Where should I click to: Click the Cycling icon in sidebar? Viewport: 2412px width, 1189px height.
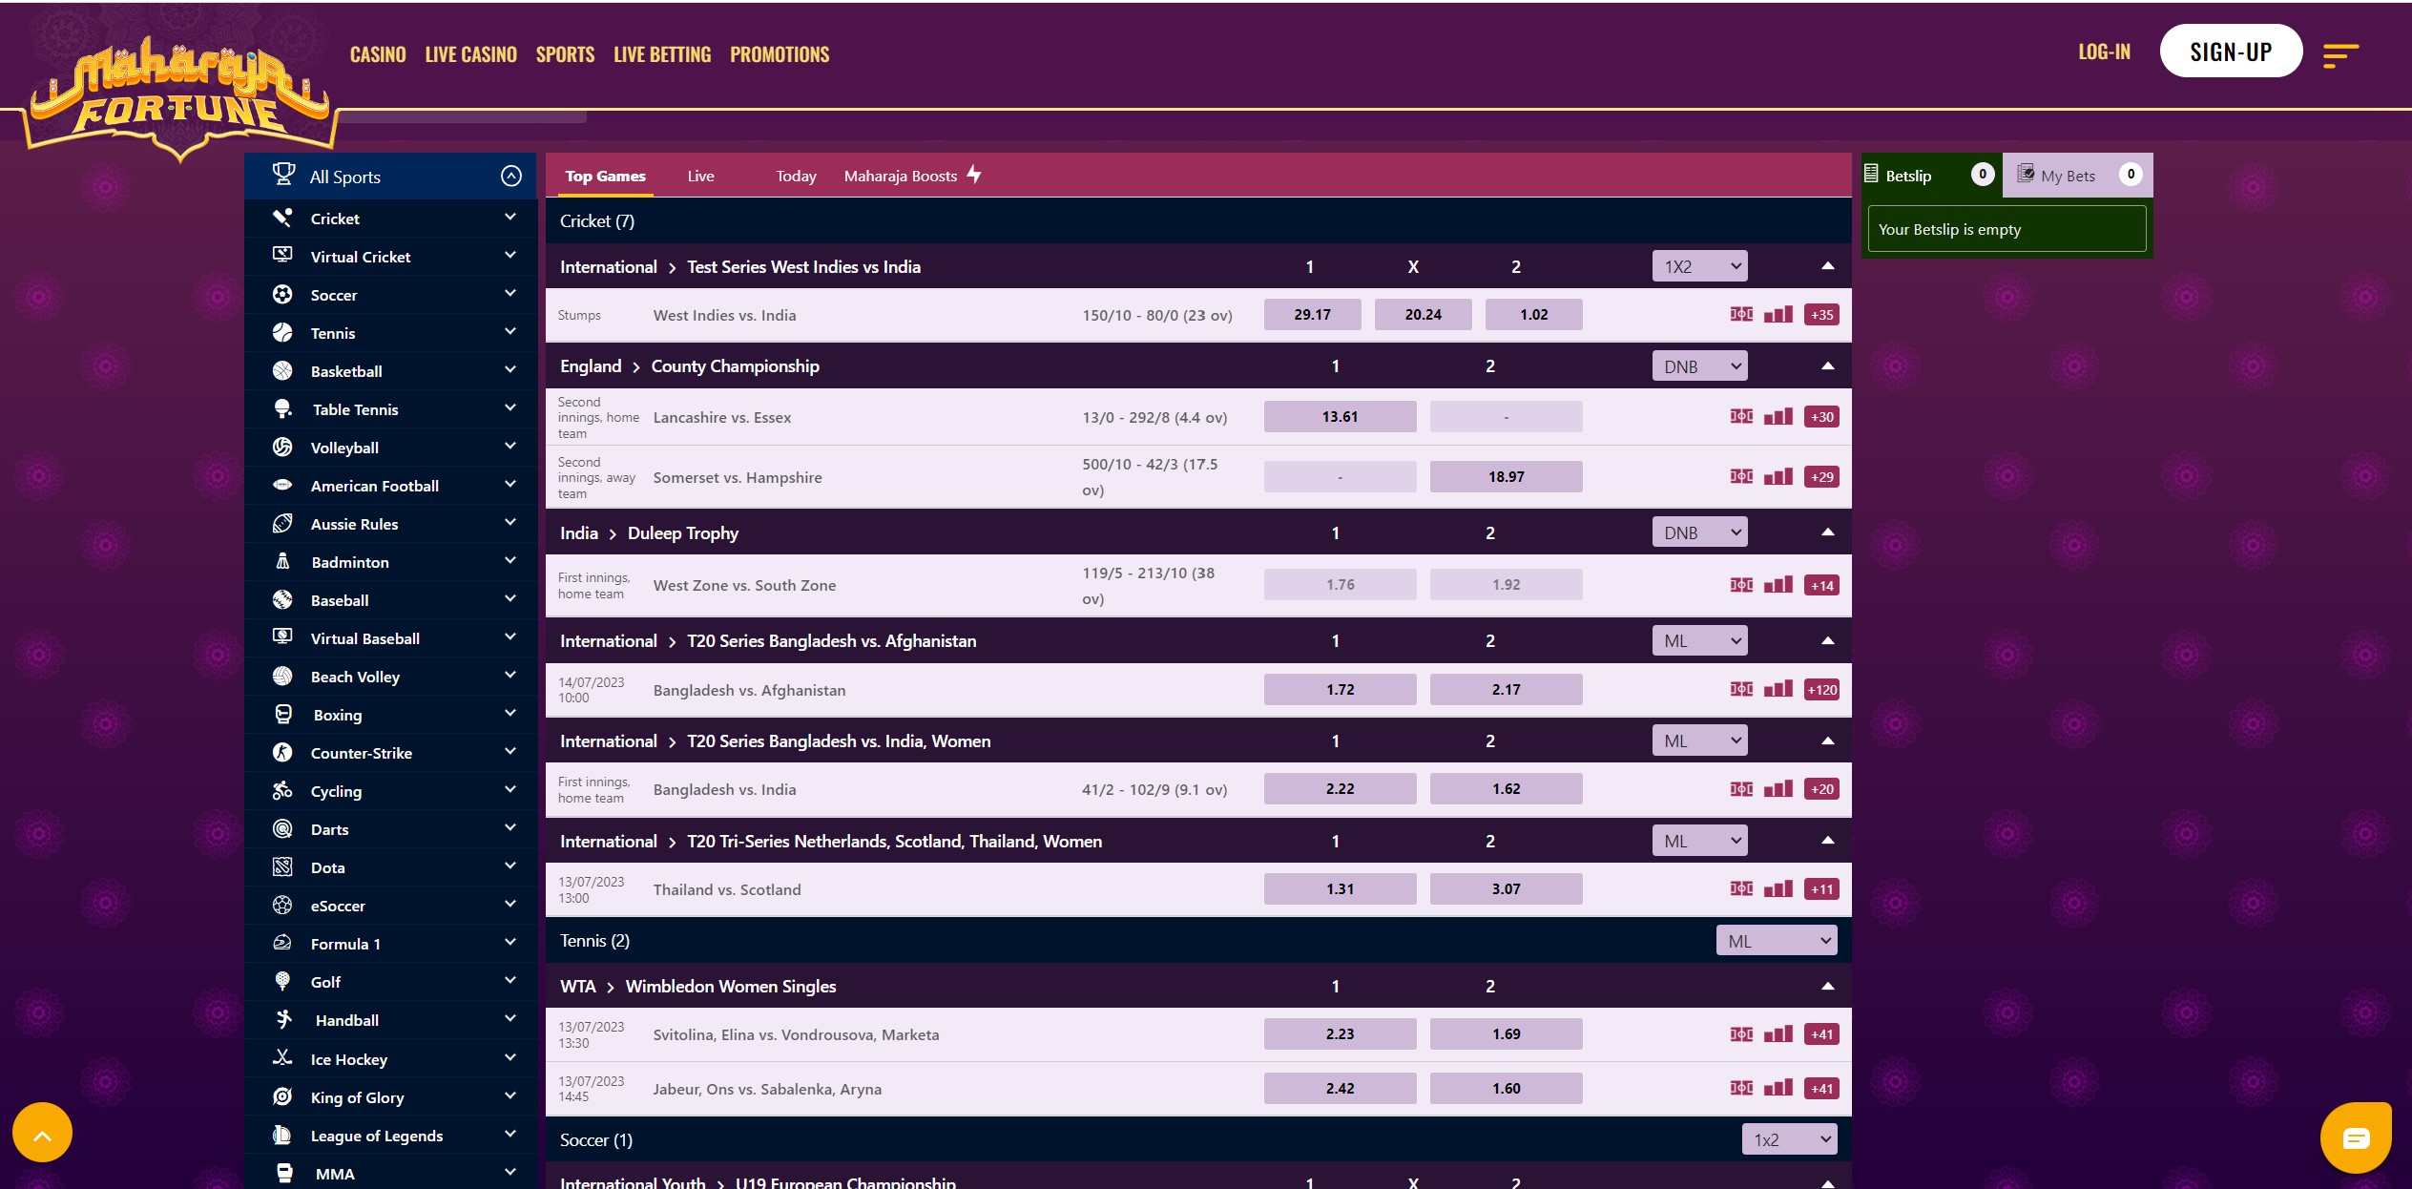282,790
